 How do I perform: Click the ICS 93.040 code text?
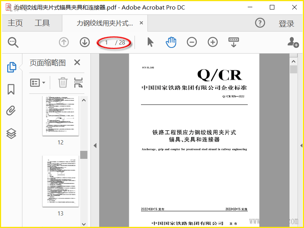pos(148,68)
